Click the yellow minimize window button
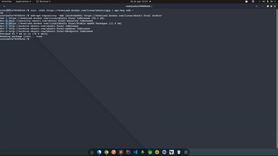 coord(268,6)
